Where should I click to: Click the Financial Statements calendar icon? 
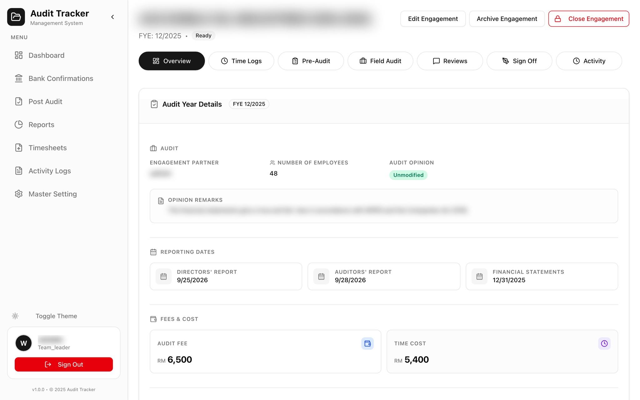coord(479,277)
